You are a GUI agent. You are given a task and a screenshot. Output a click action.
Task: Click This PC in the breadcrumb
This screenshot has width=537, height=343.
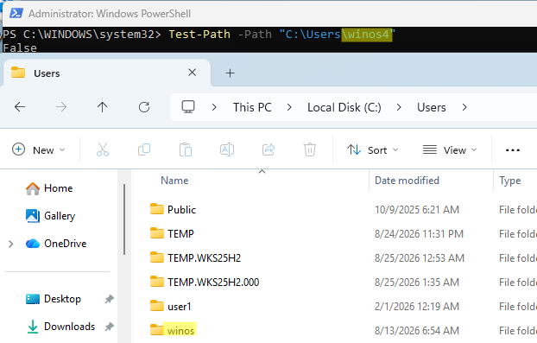(252, 107)
